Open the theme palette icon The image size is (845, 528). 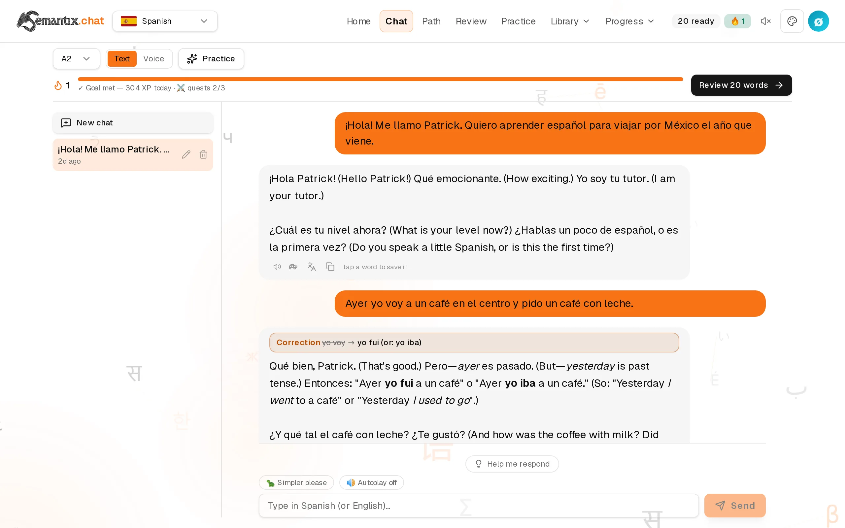[x=792, y=21]
